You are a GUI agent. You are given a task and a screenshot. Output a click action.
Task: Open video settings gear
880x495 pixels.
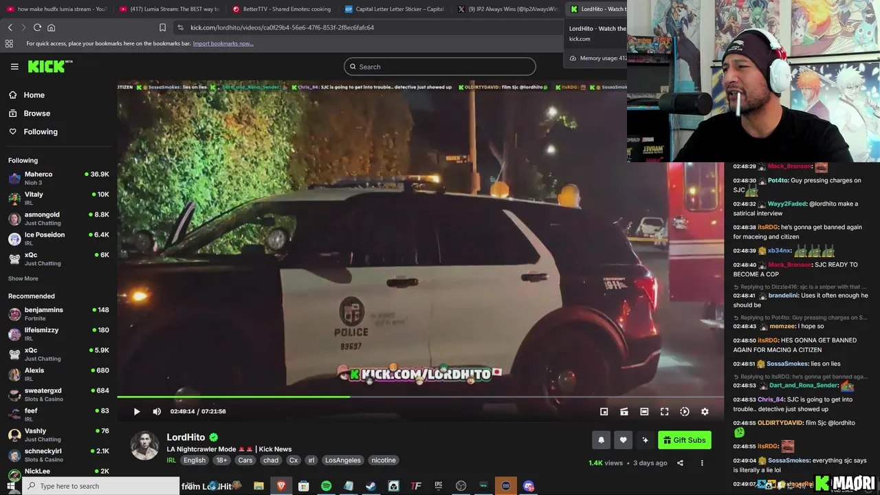point(705,411)
